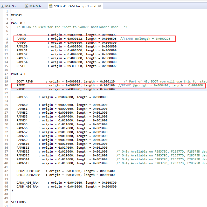Screen dimensions: 207x207
Task: Click the RAMGS3 memory entry
Action: [22, 116]
